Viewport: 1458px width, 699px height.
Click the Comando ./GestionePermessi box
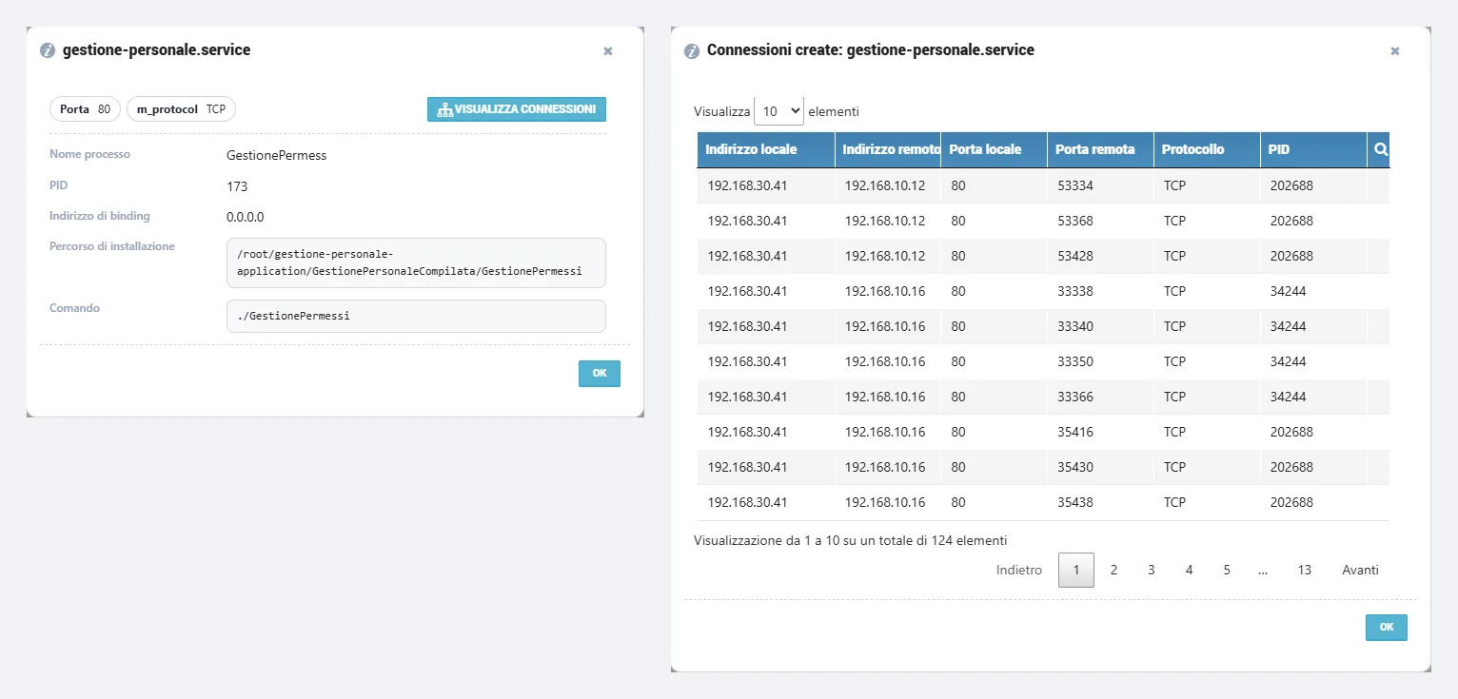coord(416,317)
